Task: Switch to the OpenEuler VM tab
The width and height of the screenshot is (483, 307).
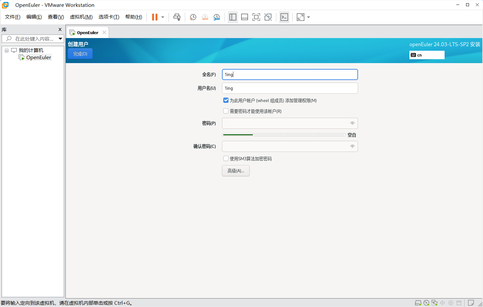Action: click(x=88, y=33)
